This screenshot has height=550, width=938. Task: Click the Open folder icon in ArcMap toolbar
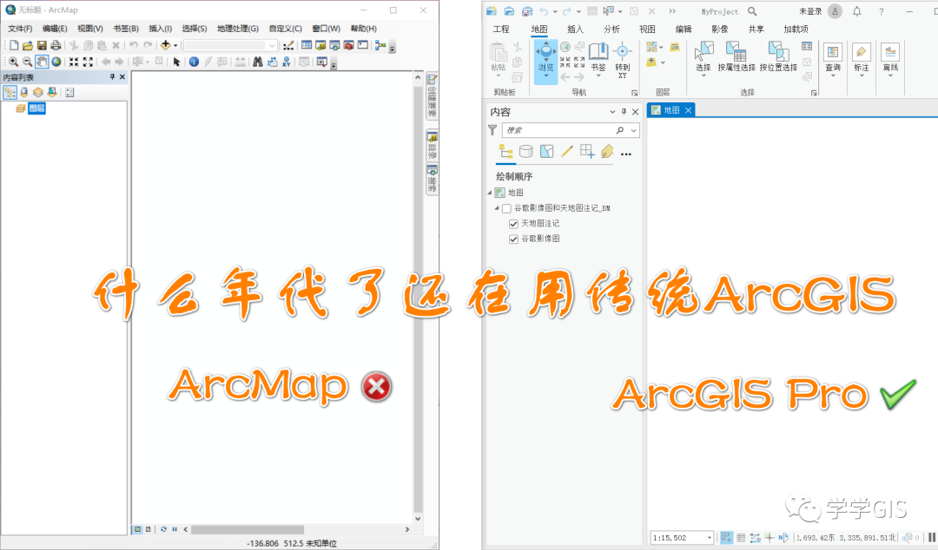(28, 45)
